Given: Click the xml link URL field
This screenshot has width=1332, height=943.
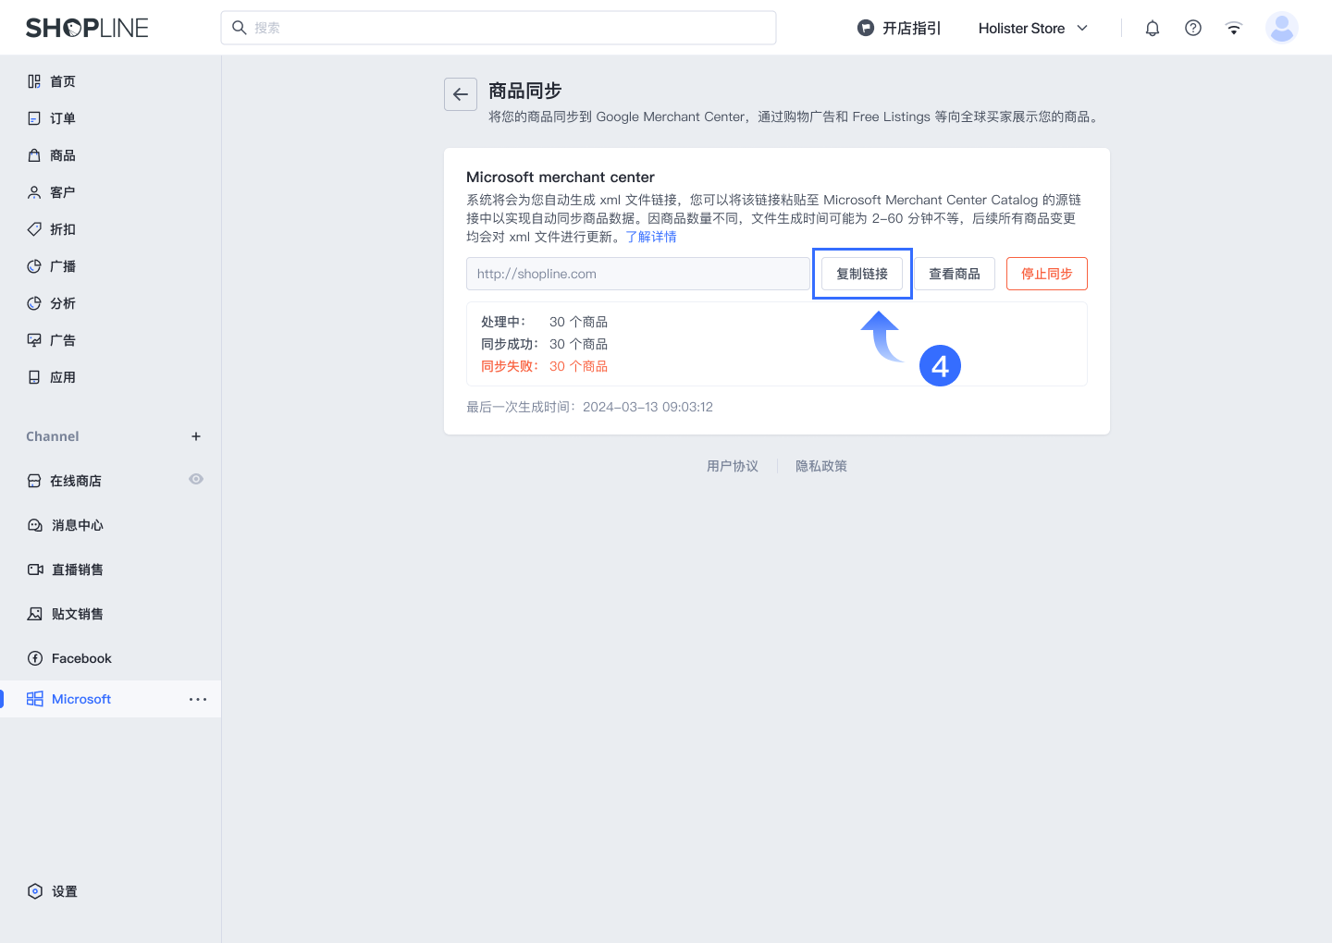Looking at the screenshot, I should pyautogui.click(x=638, y=274).
